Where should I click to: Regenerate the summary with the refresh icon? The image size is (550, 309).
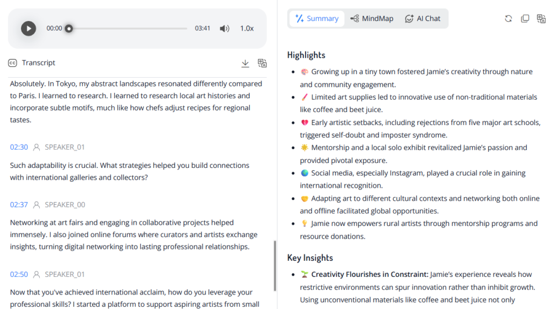click(x=508, y=18)
